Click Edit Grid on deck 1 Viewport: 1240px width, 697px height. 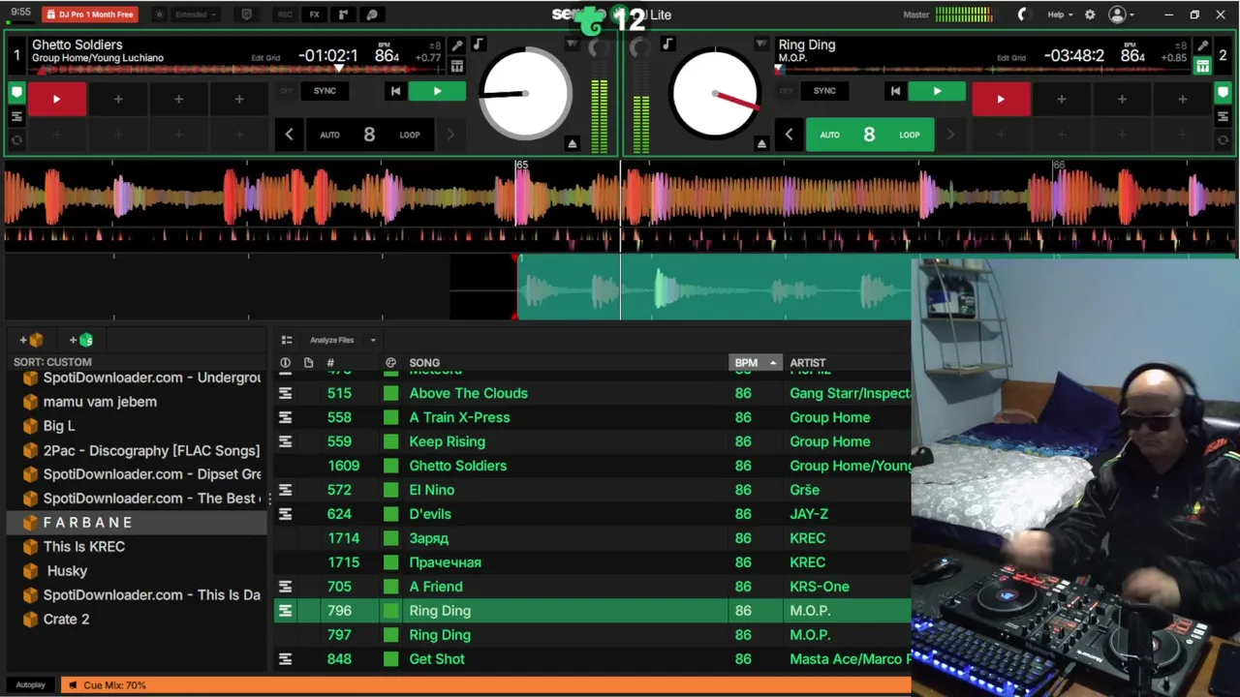(x=265, y=58)
